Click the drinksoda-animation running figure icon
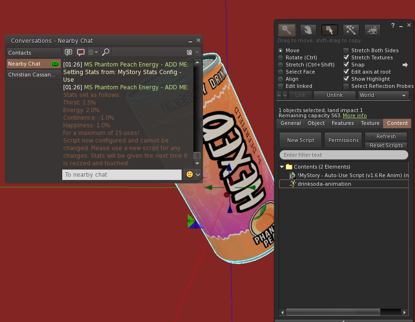415x322 pixels. click(x=292, y=184)
